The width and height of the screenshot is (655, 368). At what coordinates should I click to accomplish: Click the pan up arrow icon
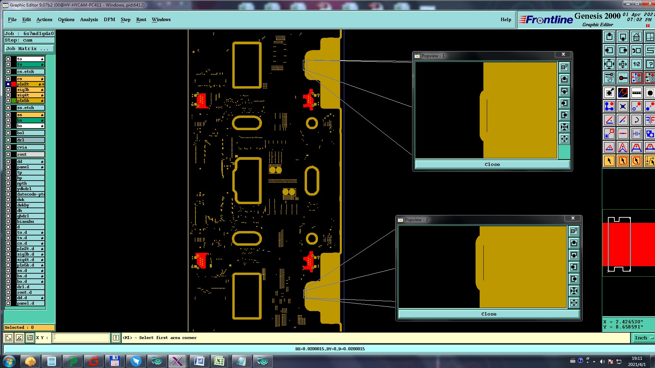[x=609, y=37]
